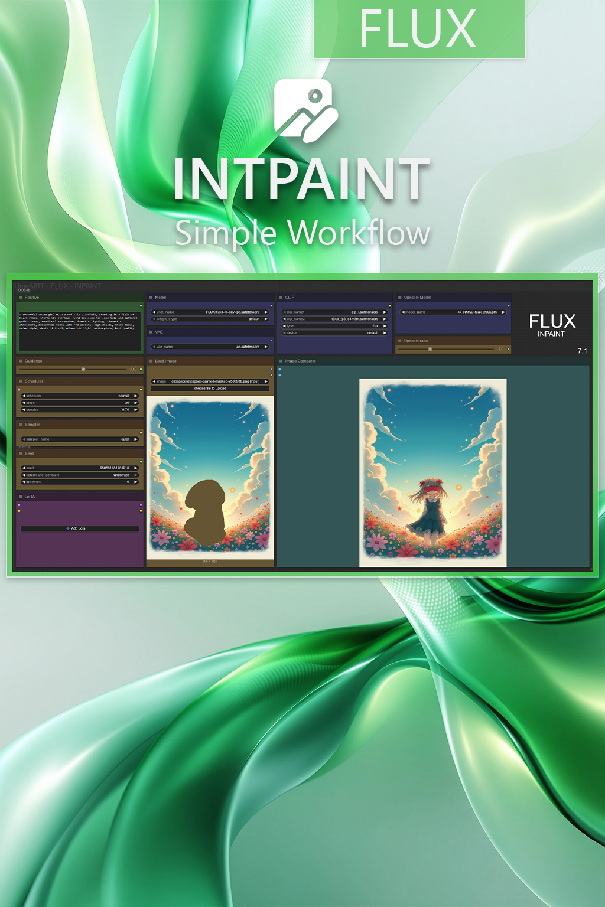605x907 pixels.
Task: Collapse the Image Comparer node header icon
Action: pos(281,361)
